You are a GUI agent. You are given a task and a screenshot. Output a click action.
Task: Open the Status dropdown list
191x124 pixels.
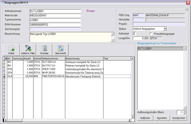pyautogui.click(x=165, y=29)
